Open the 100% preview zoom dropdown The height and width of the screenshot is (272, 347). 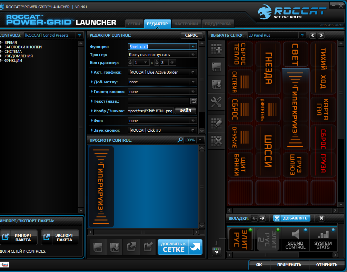tap(200, 140)
